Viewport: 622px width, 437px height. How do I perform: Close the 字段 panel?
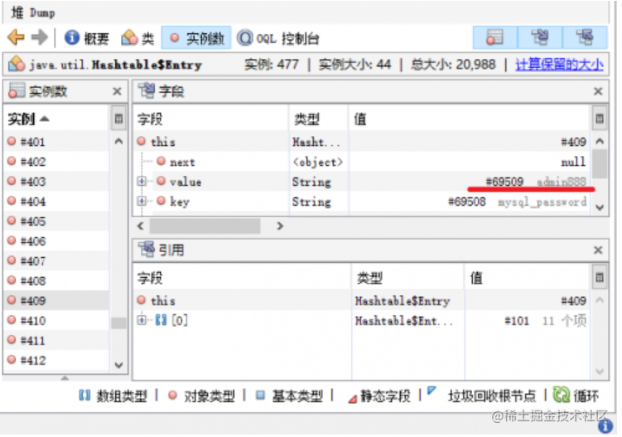(598, 91)
